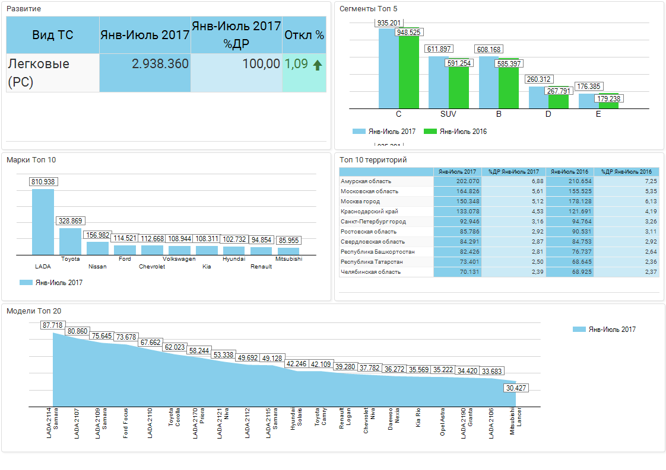Image resolution: width=666 pixels, height=470 pixels.
Task: Sort territories by %ДР Янв-Июль 2016 header
Action: point(626,171)
